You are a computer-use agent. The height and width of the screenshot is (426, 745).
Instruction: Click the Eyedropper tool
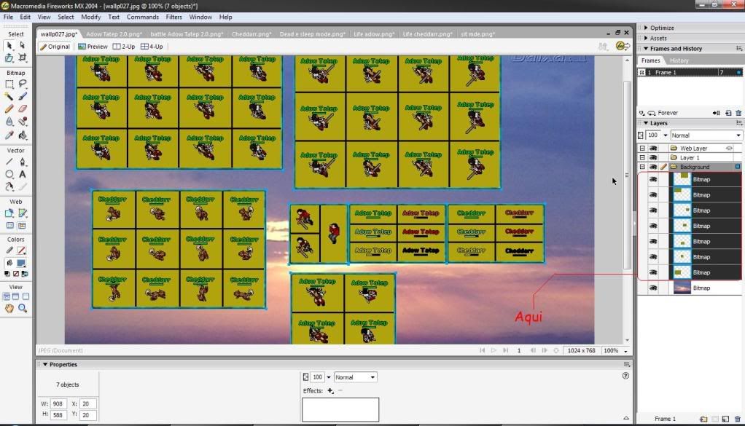tap(9, 135)
